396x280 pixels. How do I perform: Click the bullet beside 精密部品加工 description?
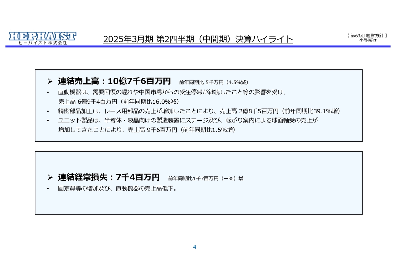[x=48, y=111]
